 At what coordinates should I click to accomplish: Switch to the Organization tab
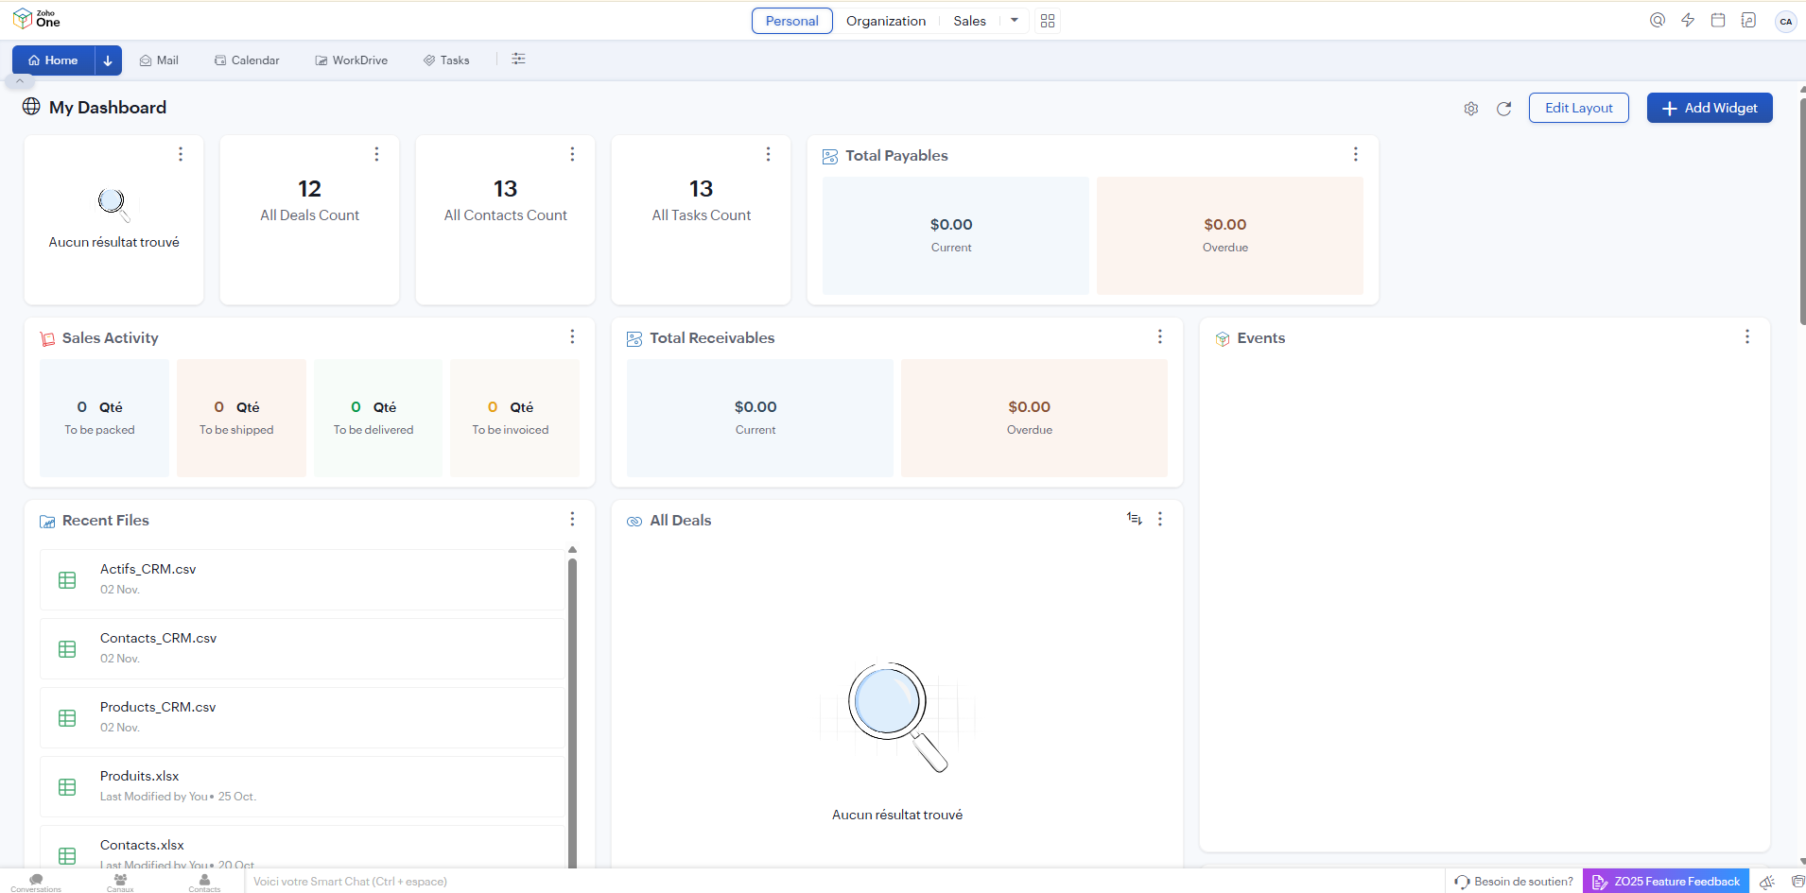click(x=885, y=21)
